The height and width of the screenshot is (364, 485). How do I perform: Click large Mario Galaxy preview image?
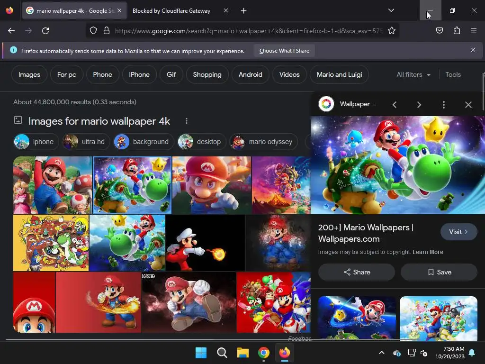tap(397, 165)
